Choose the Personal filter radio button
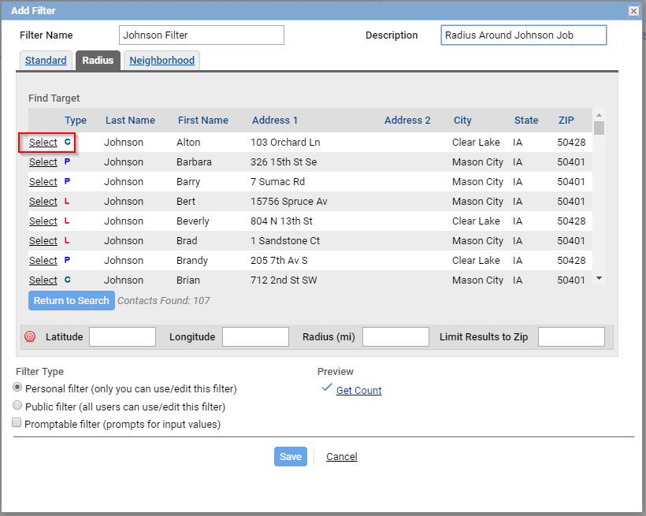Image resolution: width=646 pixels, height=516 pixels. click(17, 388)
